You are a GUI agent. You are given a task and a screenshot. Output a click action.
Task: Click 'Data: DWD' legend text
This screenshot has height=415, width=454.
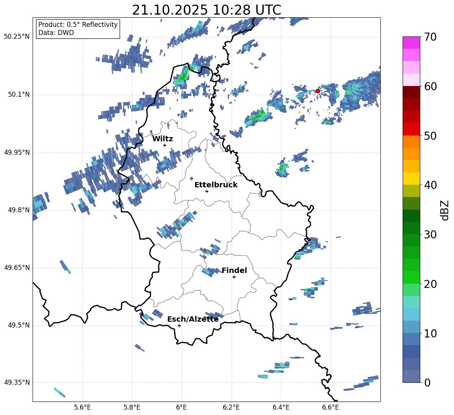56,33
